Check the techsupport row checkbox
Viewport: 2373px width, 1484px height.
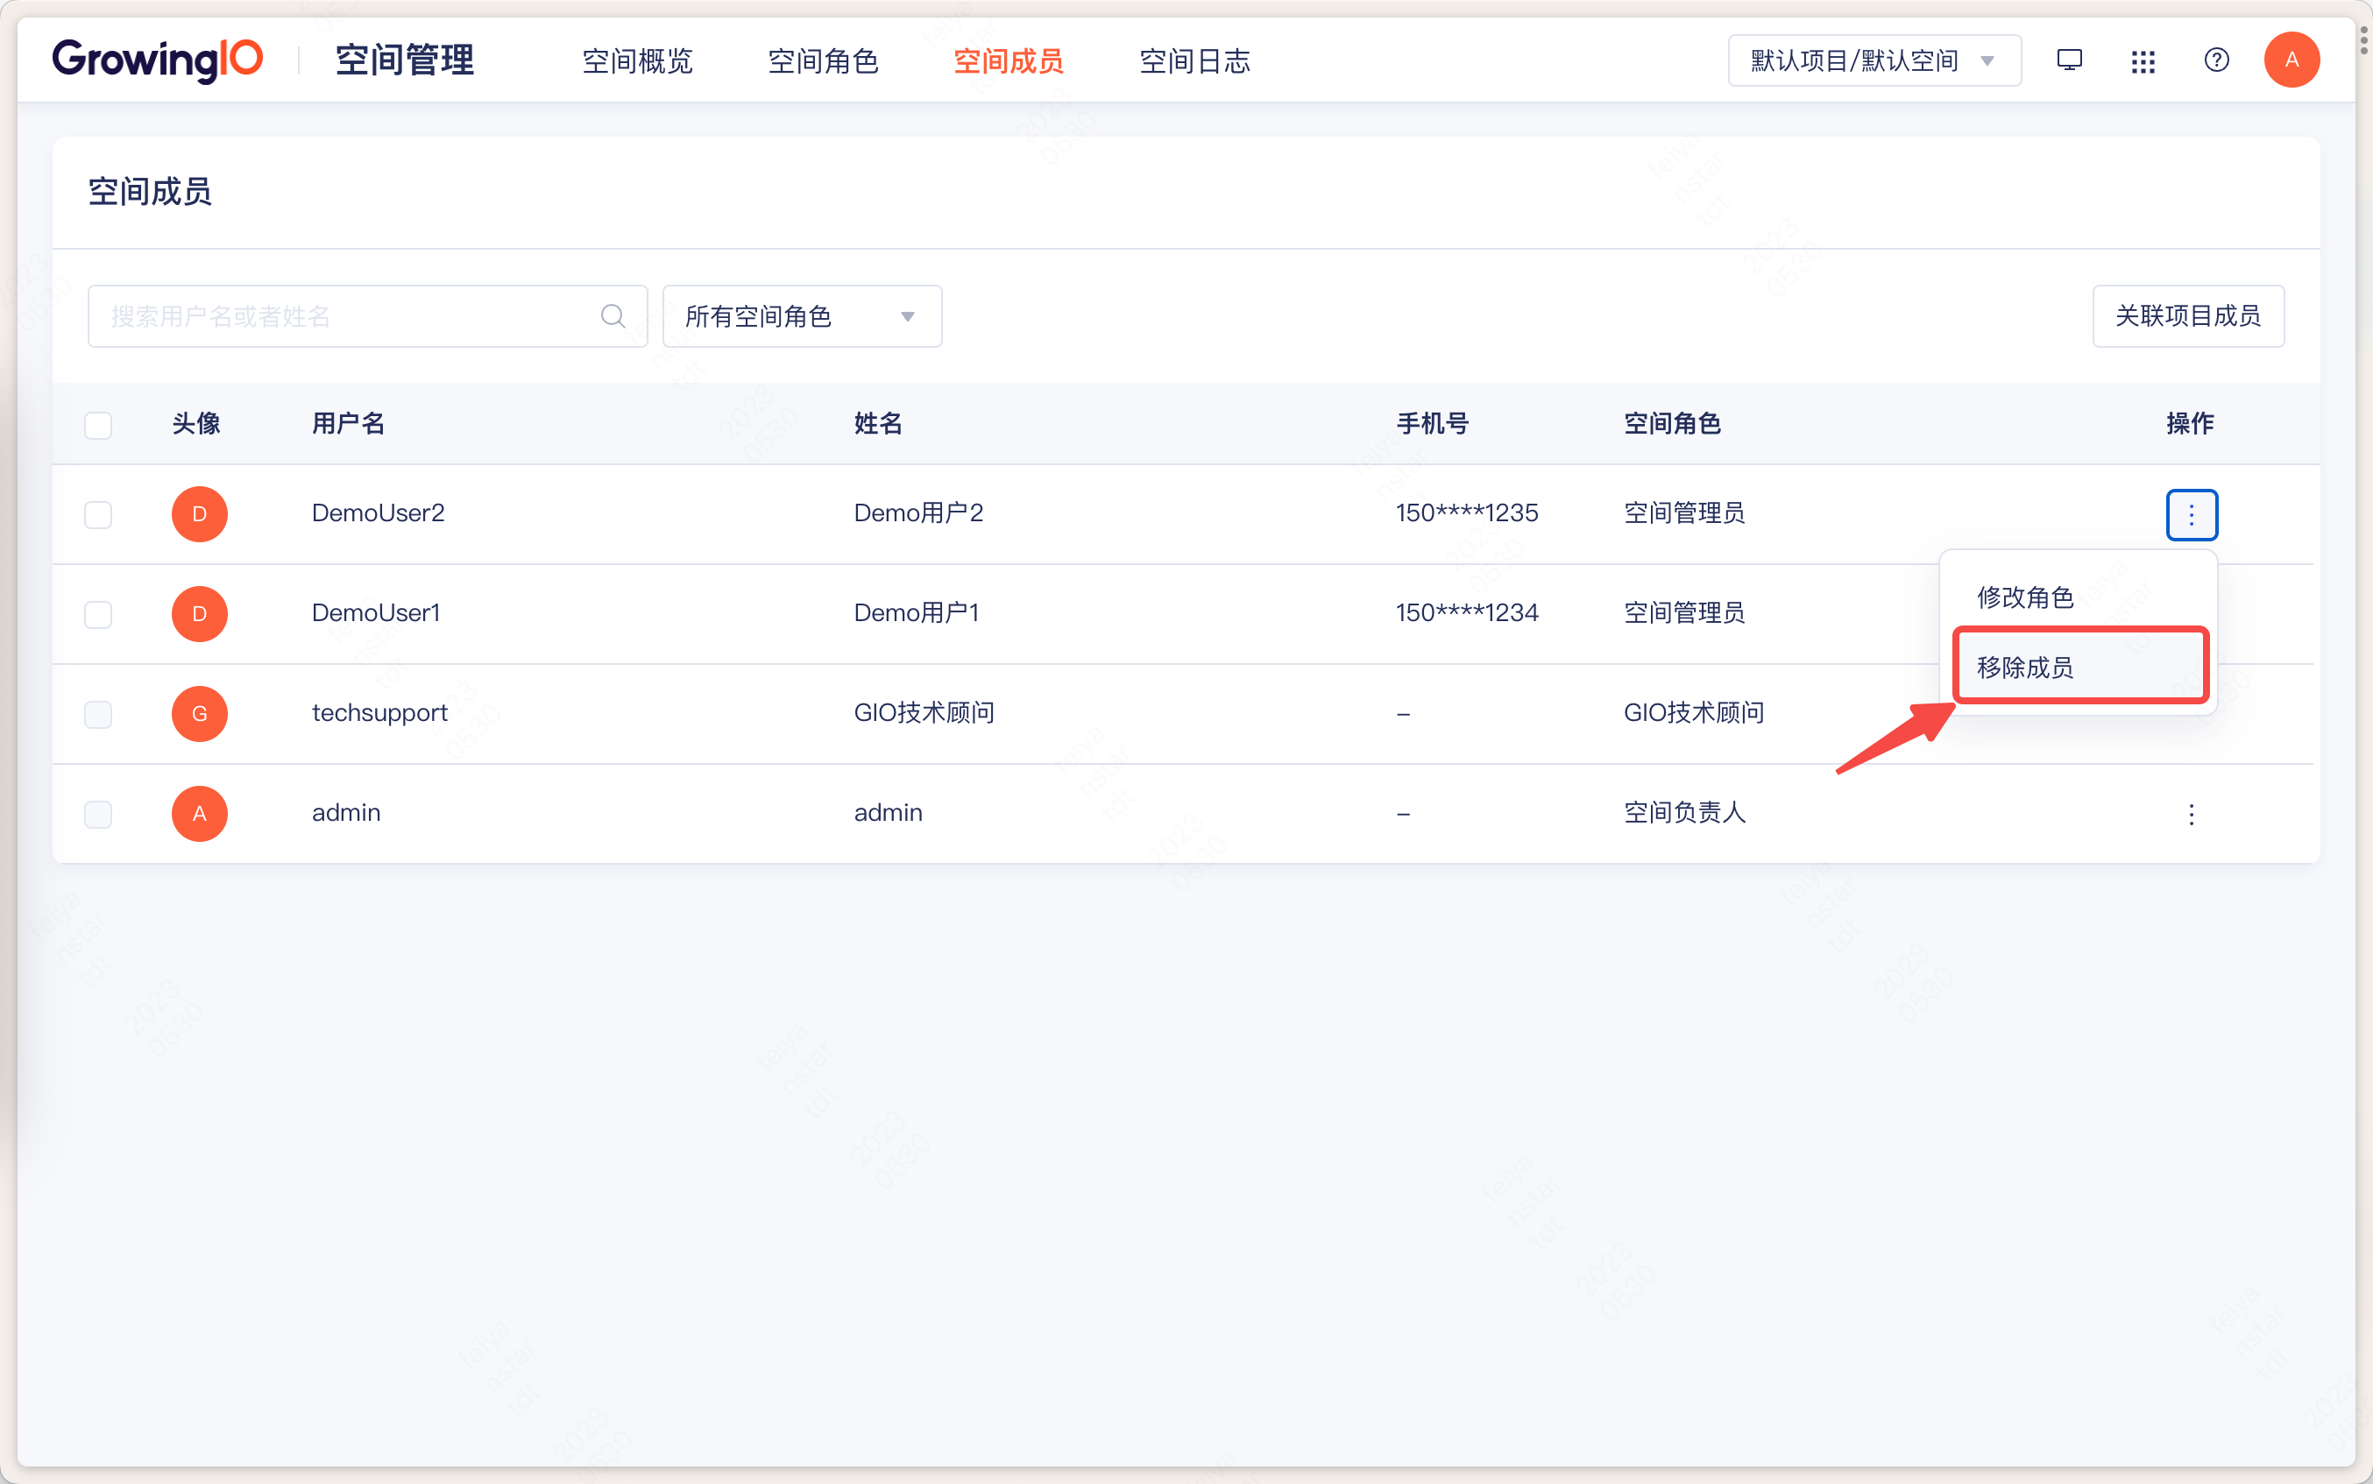coord(98,714)
